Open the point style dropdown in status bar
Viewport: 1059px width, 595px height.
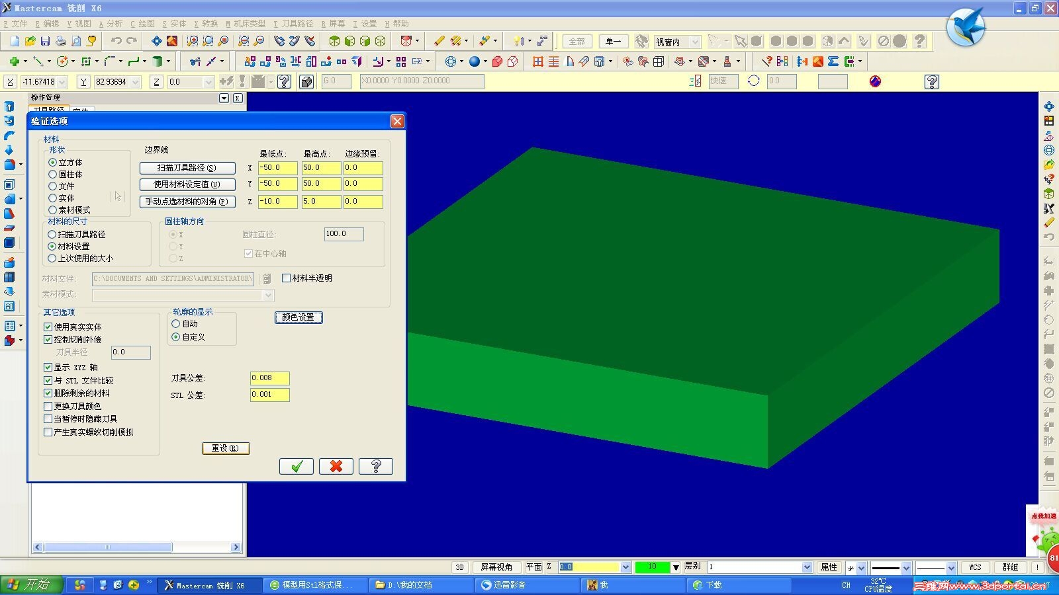pos(860,568)
